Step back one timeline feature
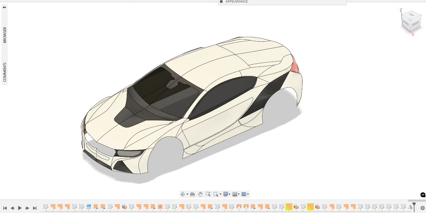 click(x=12, y=208)
